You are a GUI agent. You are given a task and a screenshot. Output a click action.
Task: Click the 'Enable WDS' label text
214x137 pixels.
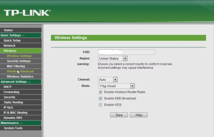[113, 105]
